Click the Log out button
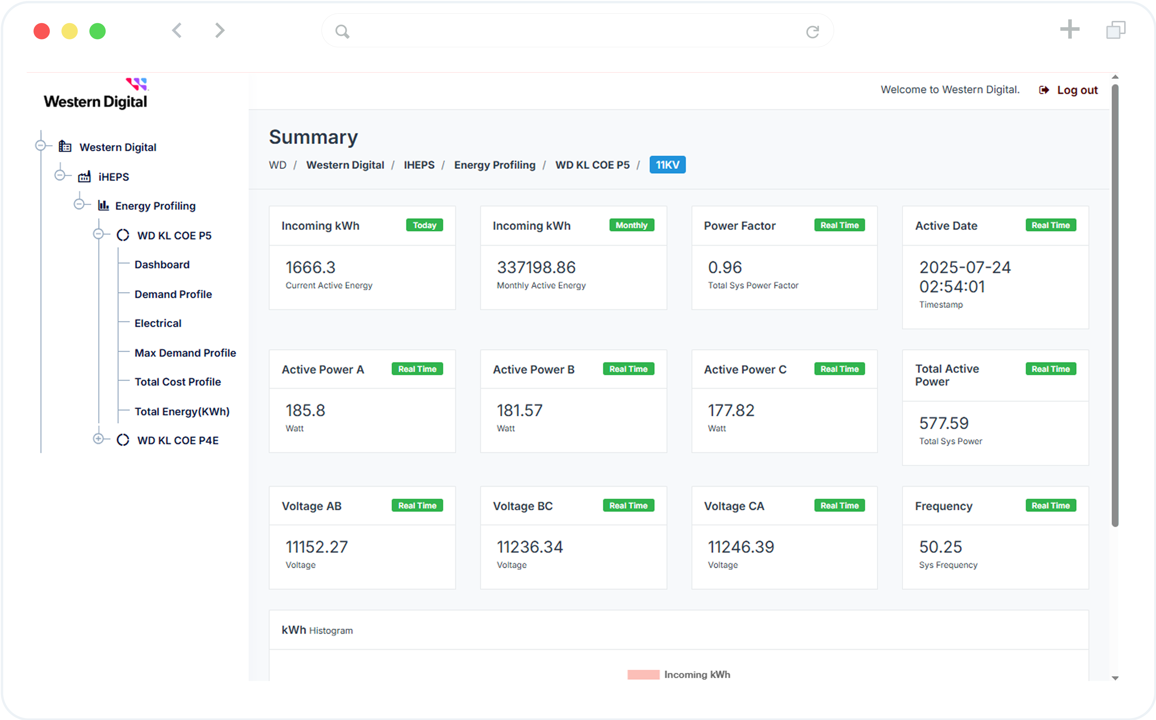Image resolution: width=1156 pixels, height=720 pixels. click(1077, 90)
